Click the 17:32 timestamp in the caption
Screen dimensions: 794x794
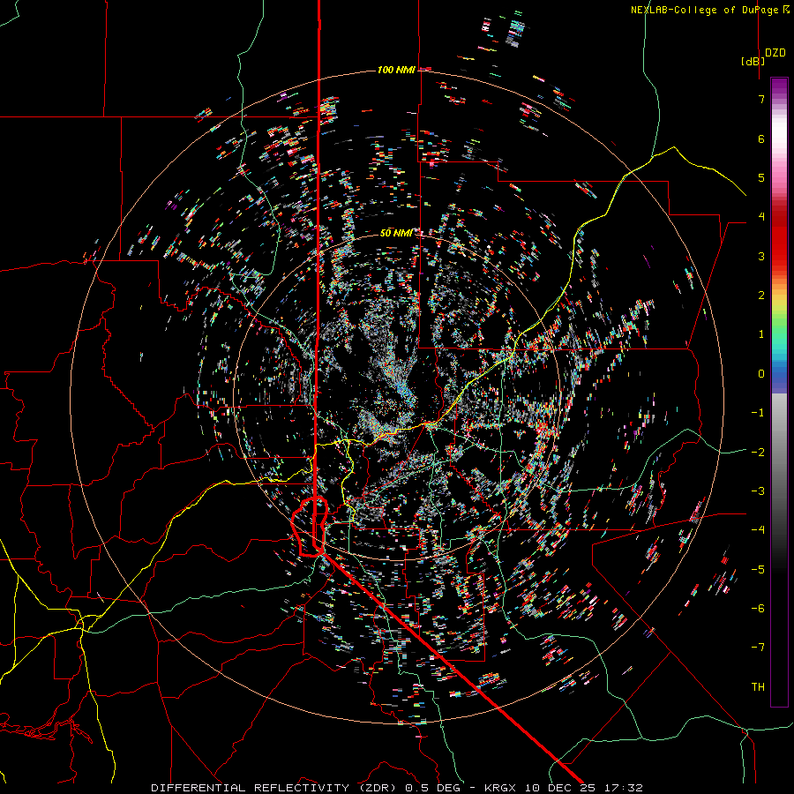click(x=625, y=788)
